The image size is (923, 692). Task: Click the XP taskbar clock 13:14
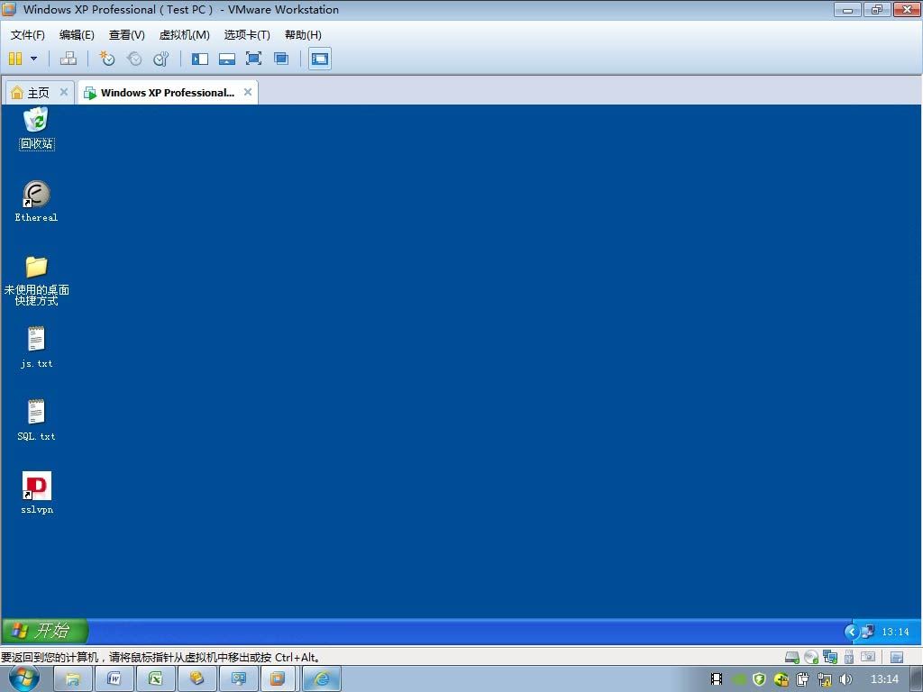pos(895,632)
